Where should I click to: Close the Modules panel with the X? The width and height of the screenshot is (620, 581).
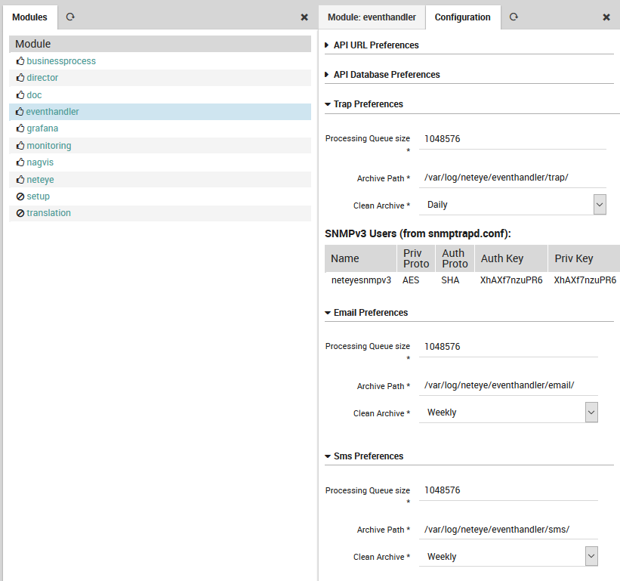point(304,17)
